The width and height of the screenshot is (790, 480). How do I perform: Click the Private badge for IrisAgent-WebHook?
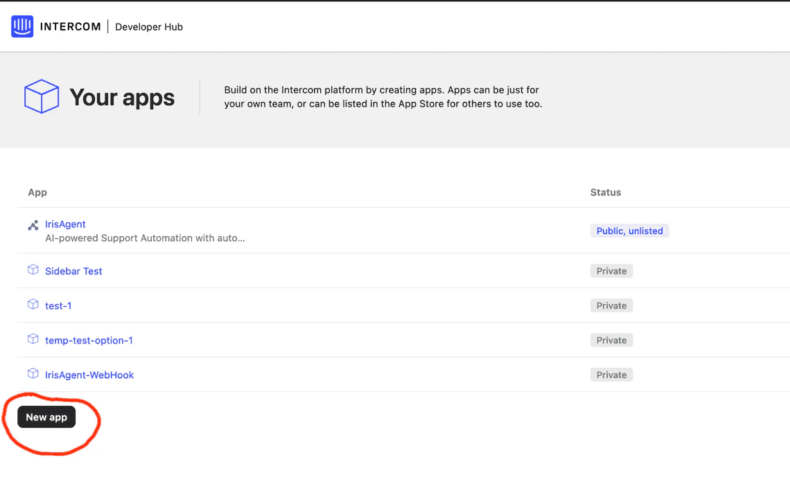612,375
